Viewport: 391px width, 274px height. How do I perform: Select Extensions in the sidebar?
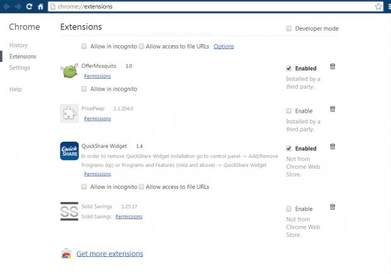click(x=23, y=57)
